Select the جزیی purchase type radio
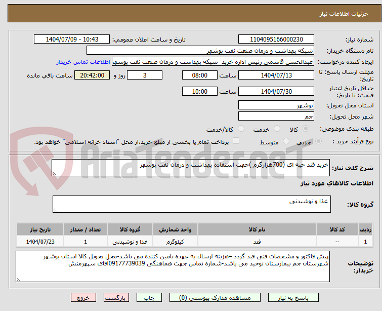 (x=318, y=141)
